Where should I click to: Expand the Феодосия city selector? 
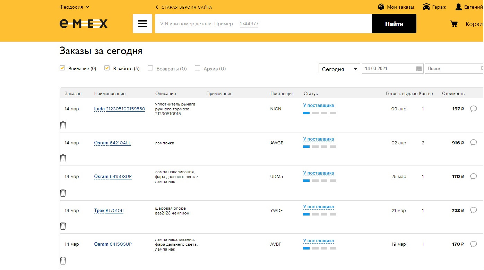(x=74, y=7)
